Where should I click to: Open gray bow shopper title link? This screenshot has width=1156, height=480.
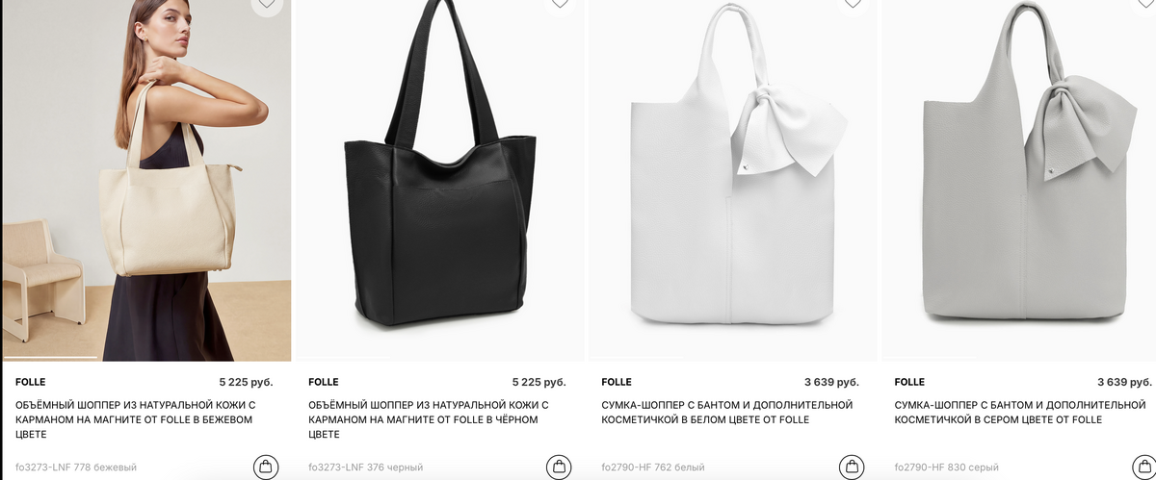pyautogui.click(x=1020, y=413)
